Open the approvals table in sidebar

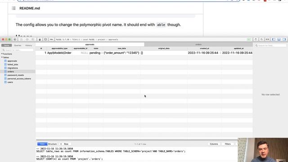12,61
